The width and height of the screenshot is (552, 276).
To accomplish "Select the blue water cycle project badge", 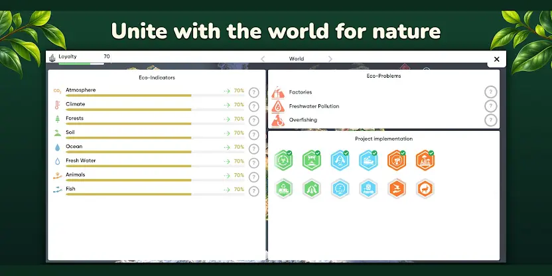I will [x=340, y=188].
